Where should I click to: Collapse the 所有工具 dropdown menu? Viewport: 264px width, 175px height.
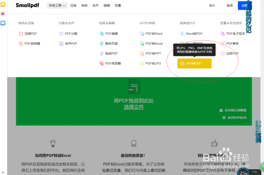[x=57, y=6]
